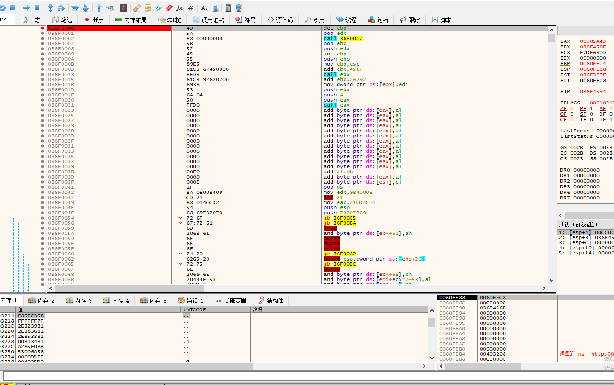Show the bookmarks list
614x385 pixels.
[169, 8]
